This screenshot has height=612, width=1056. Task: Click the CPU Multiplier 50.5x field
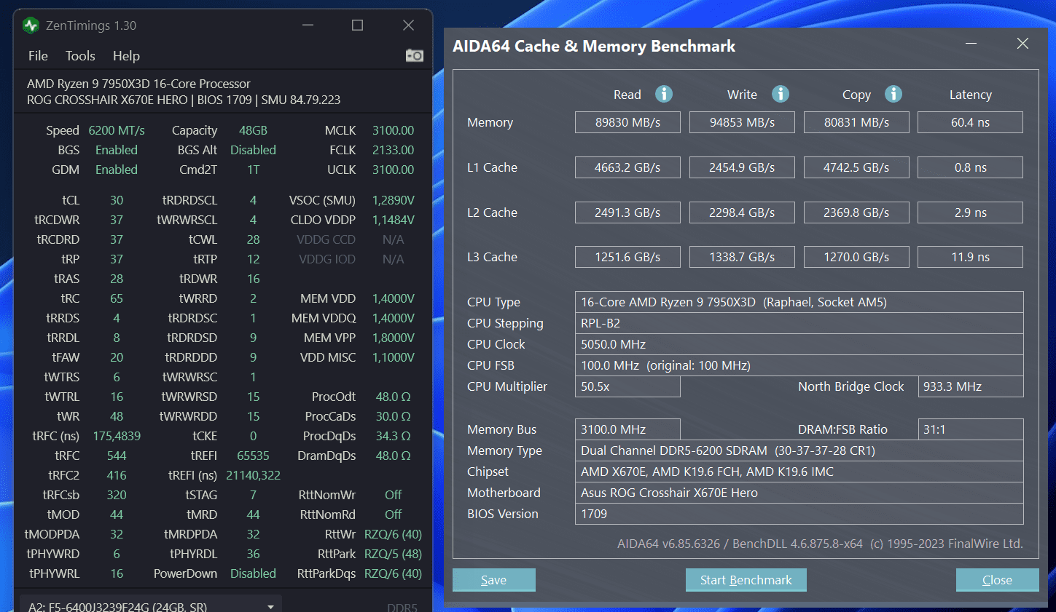[627, 386]
